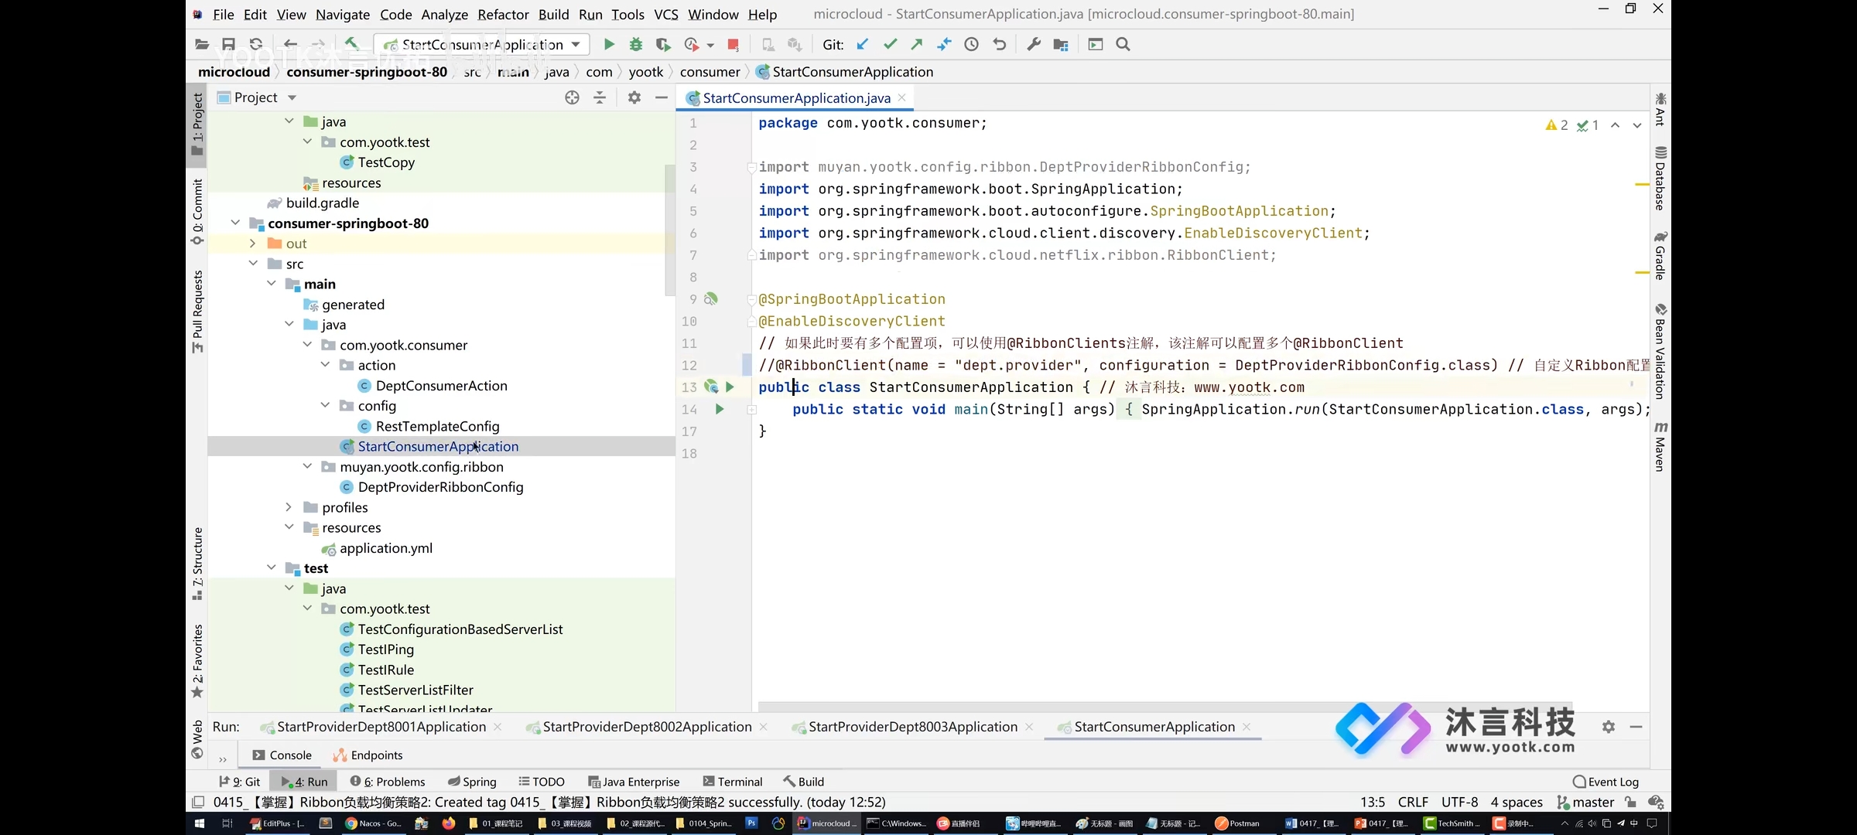Viewport: 1857px width, 835px height.
Task: Show Git history clock icon
Action: tap(972, 45)
